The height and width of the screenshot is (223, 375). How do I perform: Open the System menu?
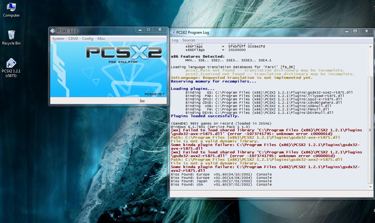coord(58,39)
